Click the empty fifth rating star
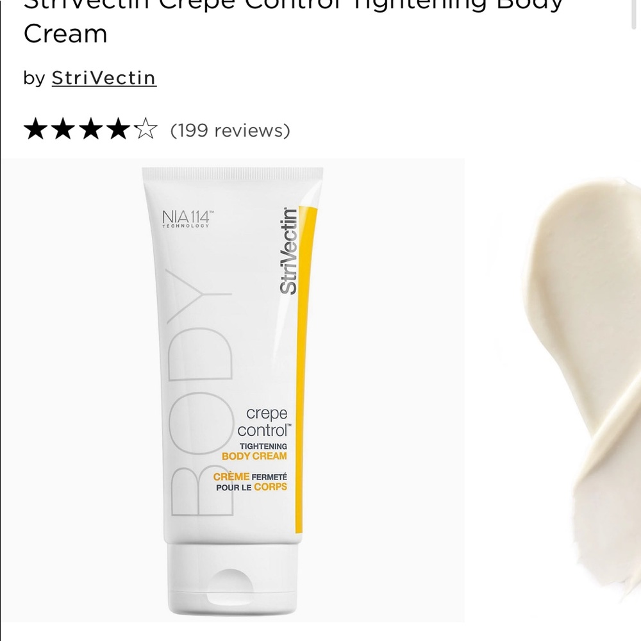This screenshot has width=641, height=641. point(146,129)
